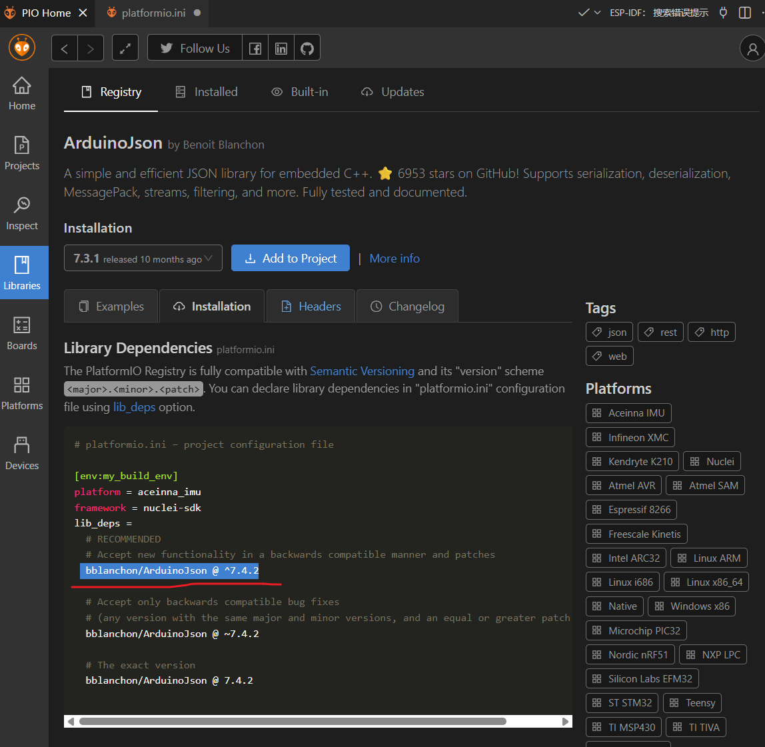
Task: Click the split editor layout icon
Action: [744, 13]
